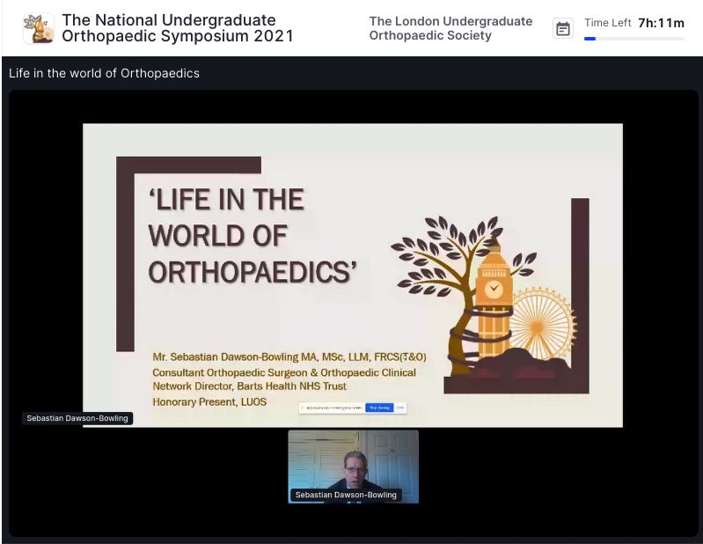
Task: Click the Sebastian Dawson-Bowling name tag on webcam
Action: pyautogui.click(x=346, y=495)
